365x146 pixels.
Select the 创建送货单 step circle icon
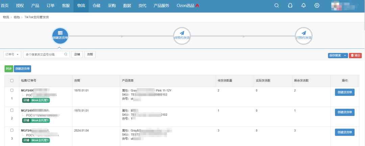(x=60, y=36)
